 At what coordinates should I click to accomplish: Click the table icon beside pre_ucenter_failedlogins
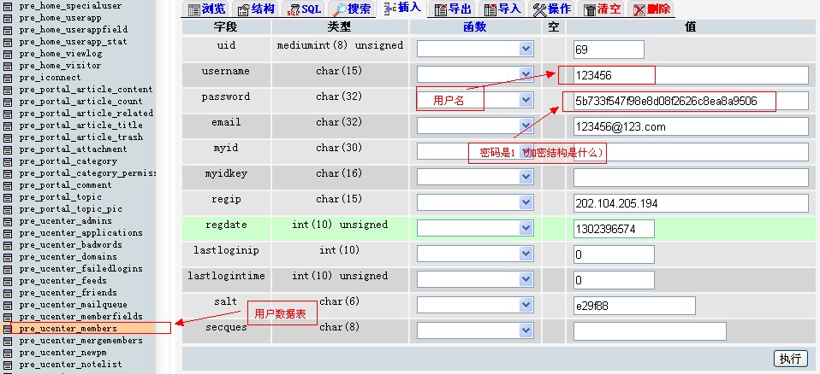pyautogui.click(x=8, y=269)
